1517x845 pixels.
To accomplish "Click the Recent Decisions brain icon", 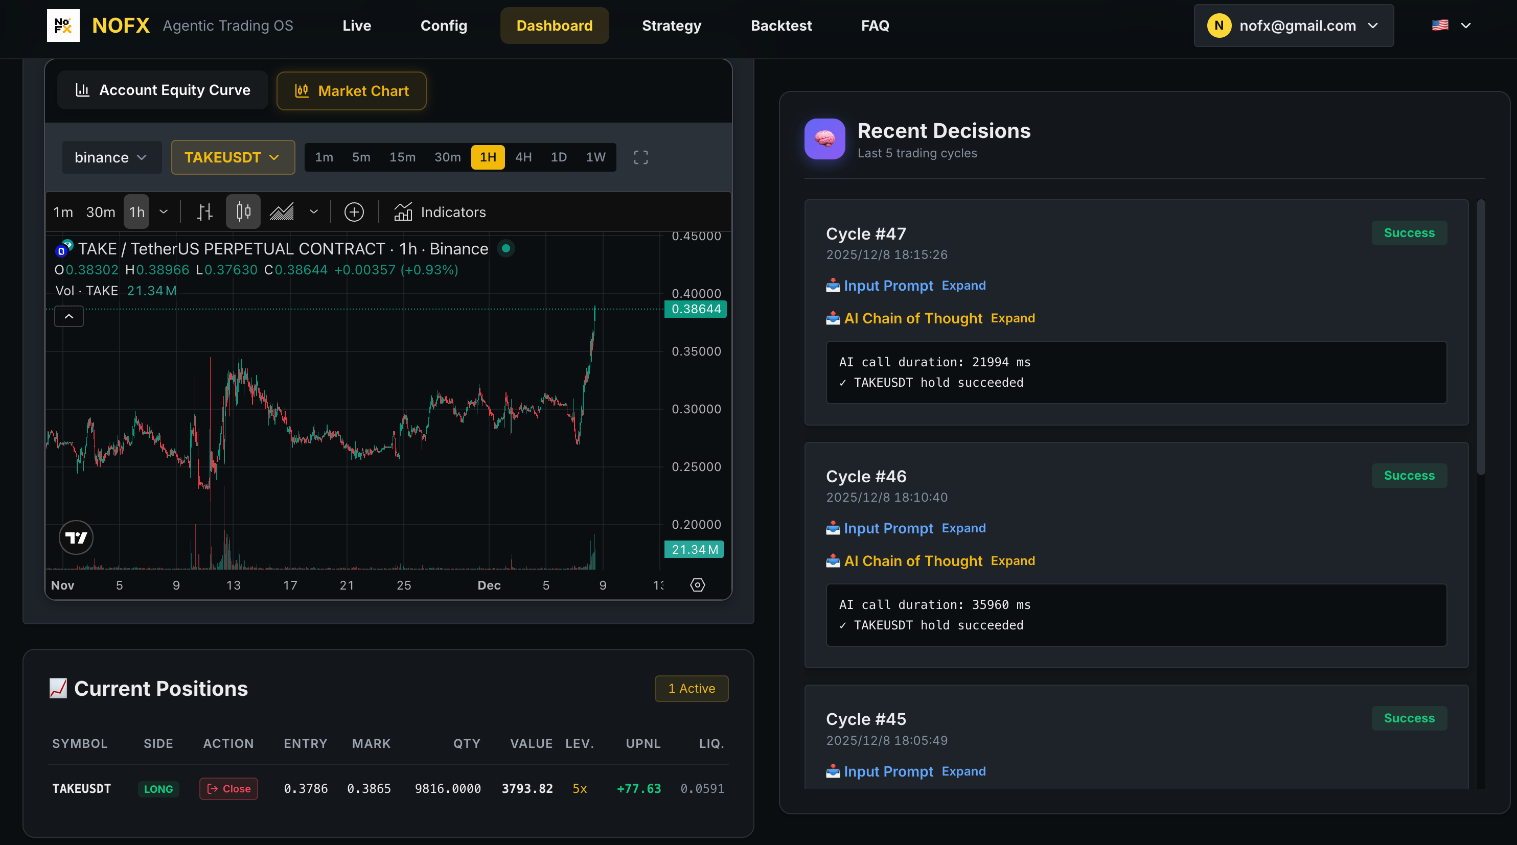I will pos(824,139).
